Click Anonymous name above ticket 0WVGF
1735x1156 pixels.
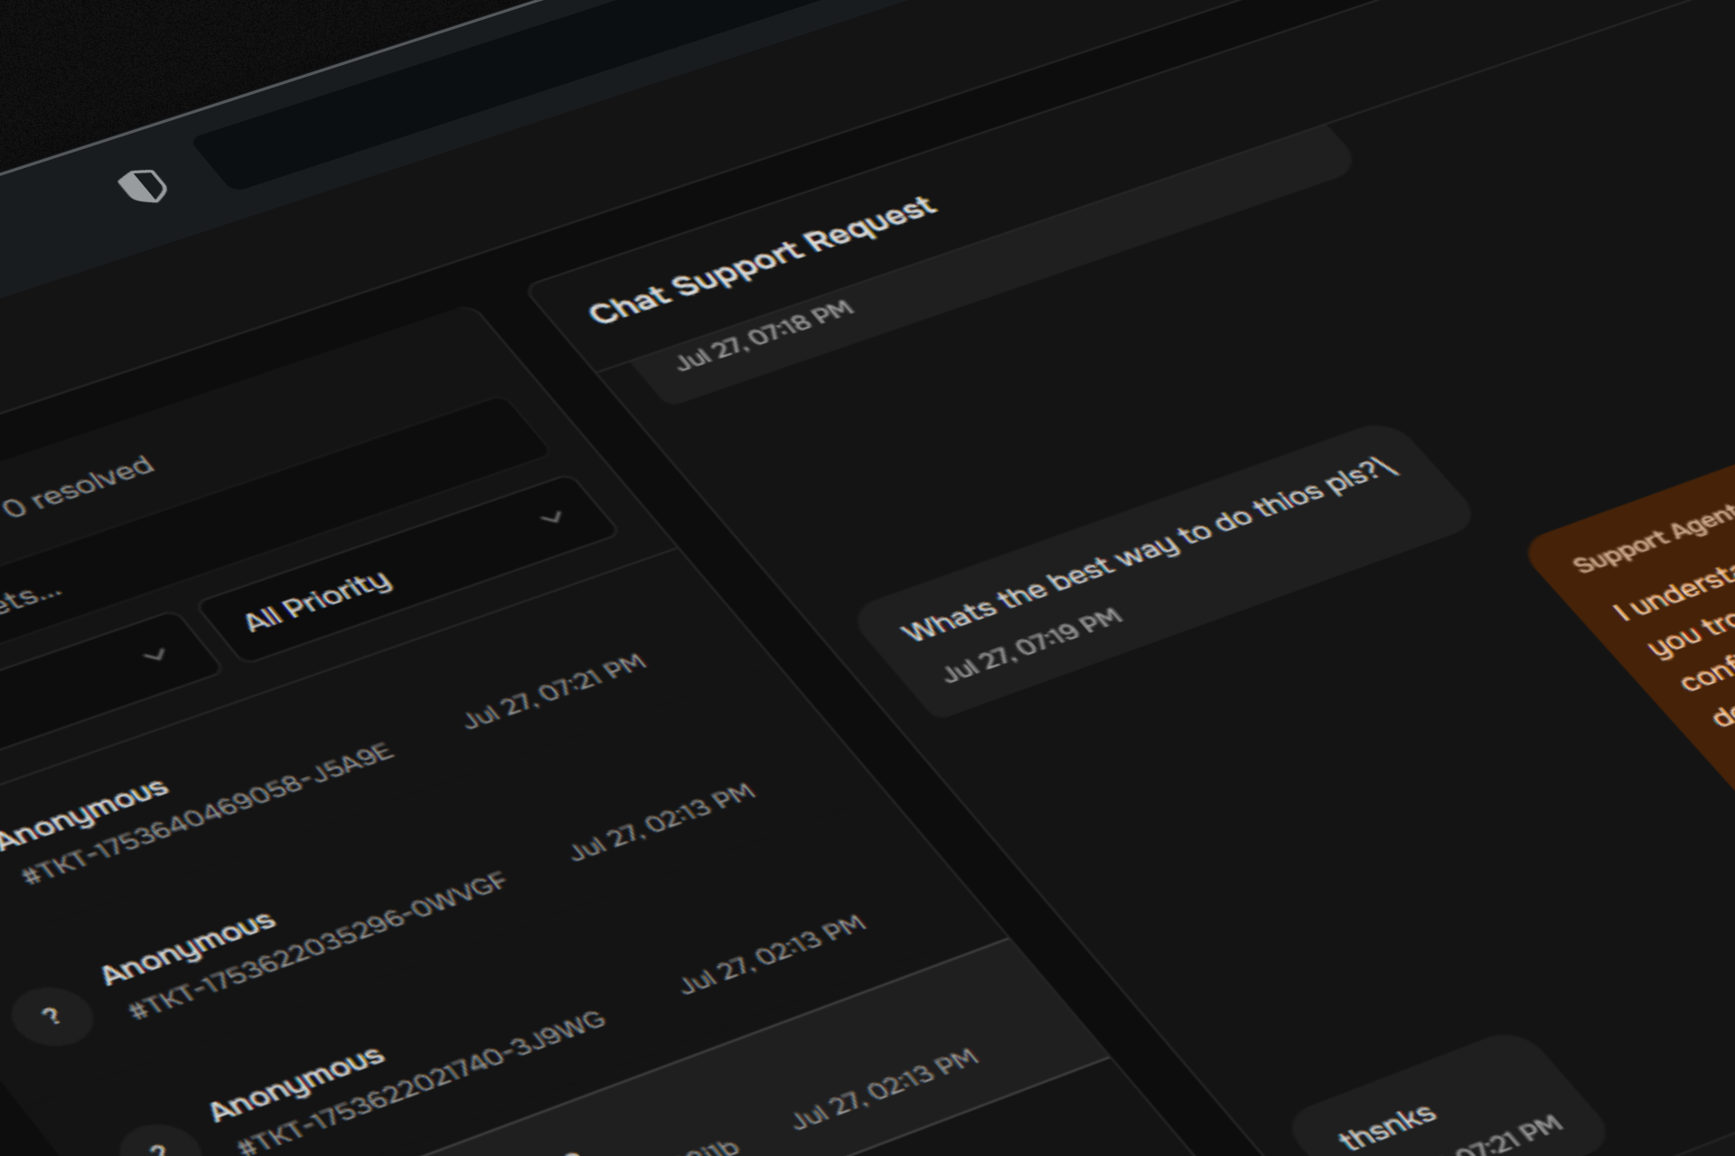point(188,947)
